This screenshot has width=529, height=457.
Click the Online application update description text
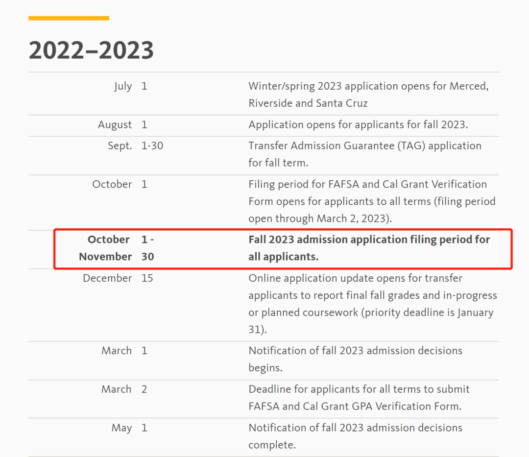coord(372,304)
